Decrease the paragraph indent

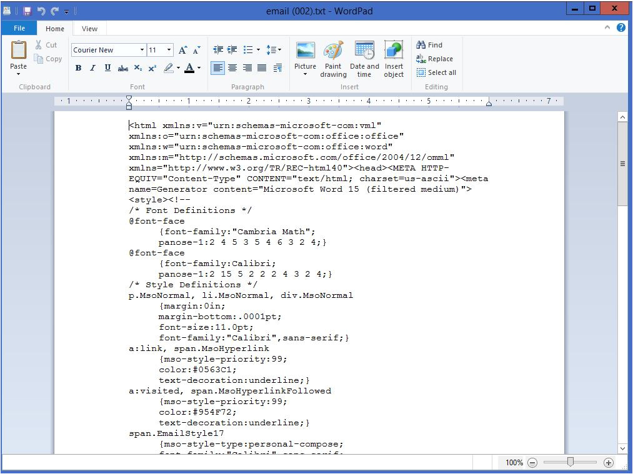(x=218, y=50)
